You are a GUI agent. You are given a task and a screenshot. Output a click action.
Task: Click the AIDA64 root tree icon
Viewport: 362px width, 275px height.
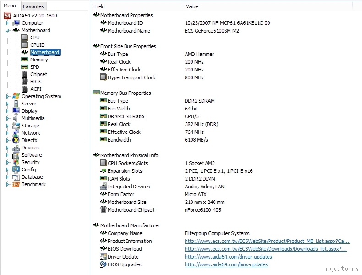click(7, 16)
